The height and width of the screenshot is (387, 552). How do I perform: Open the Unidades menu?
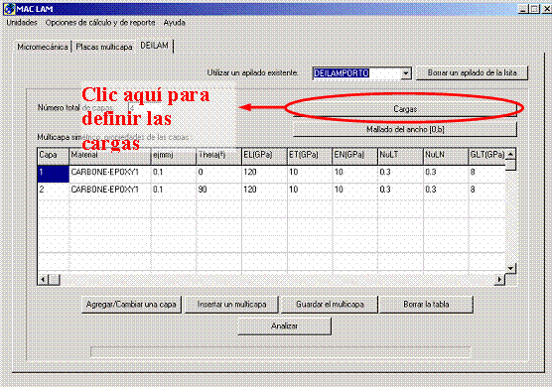coord(22,23)
